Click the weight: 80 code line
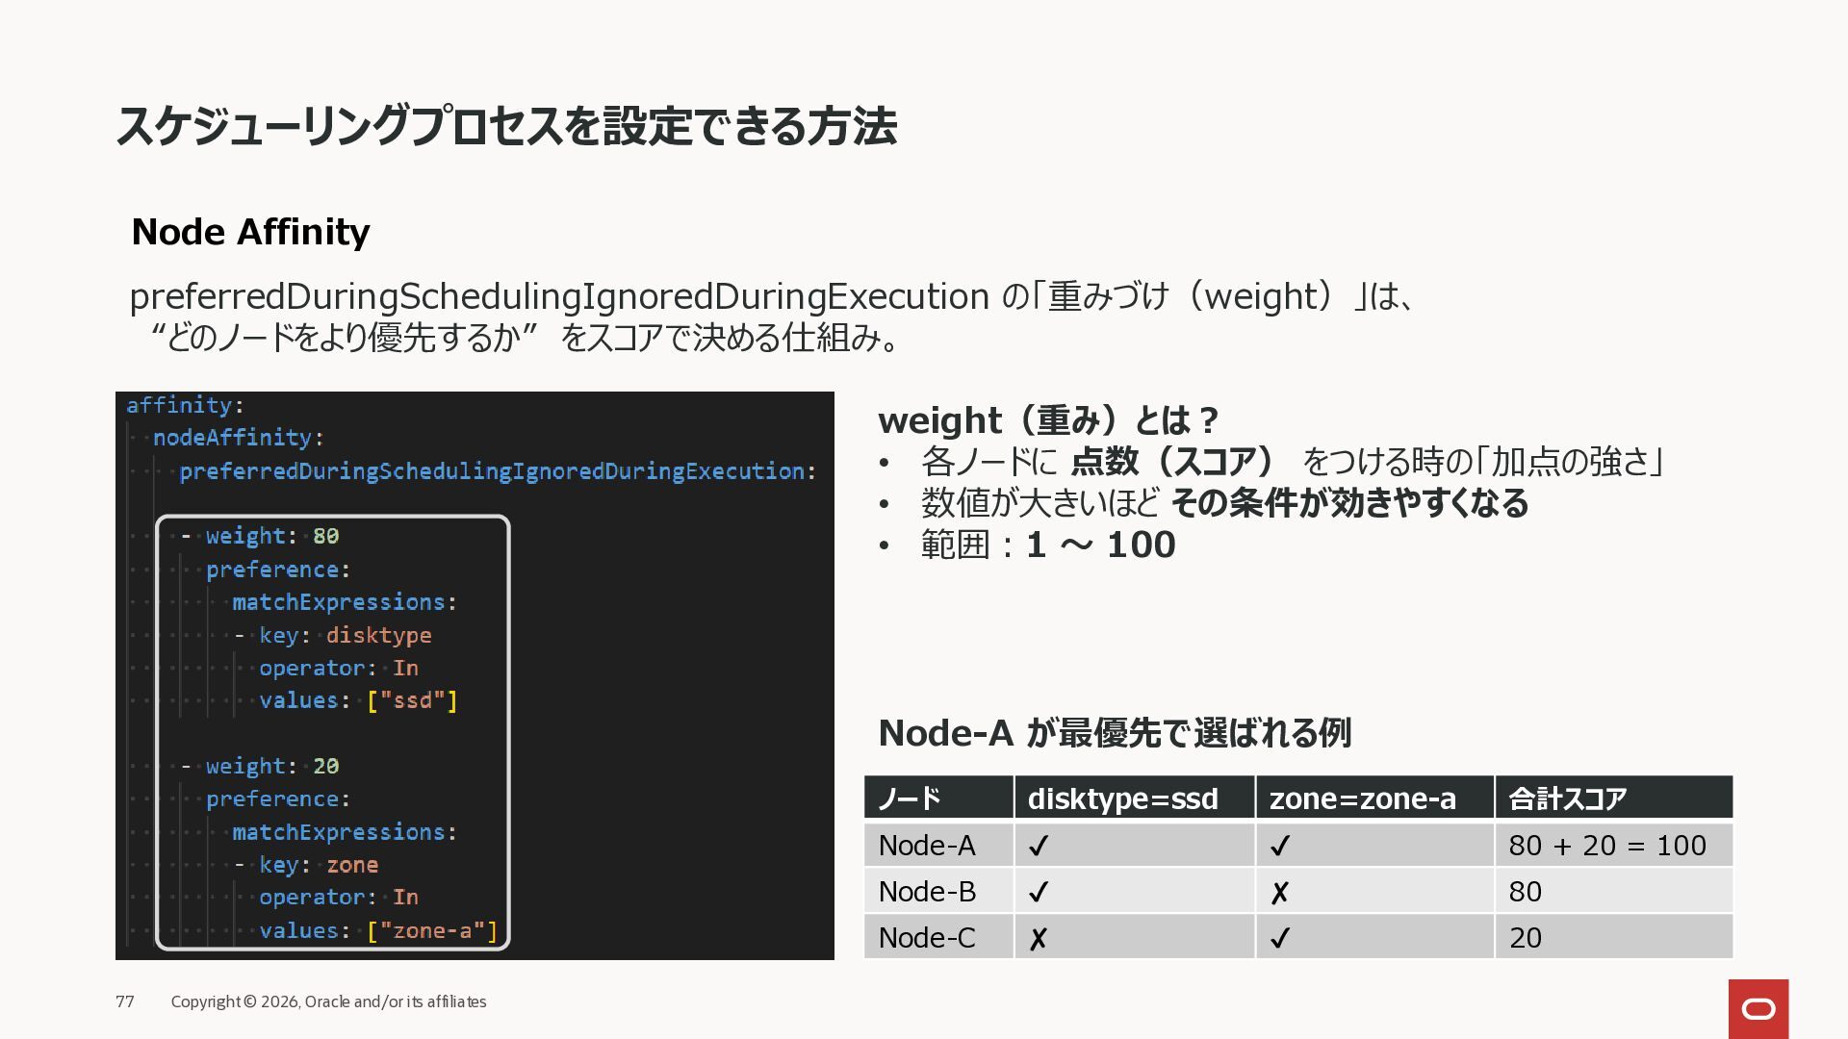This screenshot has width=1848, height=1039. click(271, 536)
